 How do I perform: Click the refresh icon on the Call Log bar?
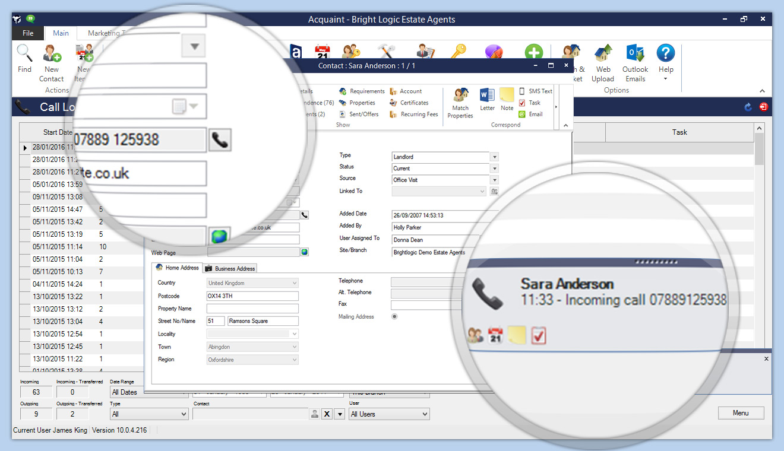(x=748, y=107)
